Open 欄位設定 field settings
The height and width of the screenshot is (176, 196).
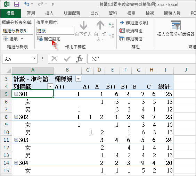(49, 39)
